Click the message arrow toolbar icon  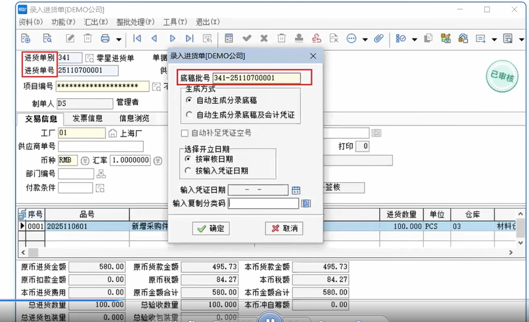click(480, 39)
